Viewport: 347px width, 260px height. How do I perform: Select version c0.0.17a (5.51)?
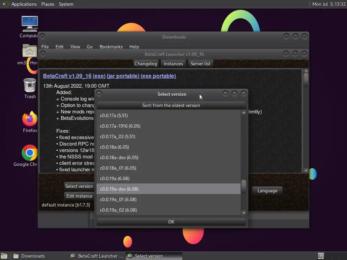[168, 115]
